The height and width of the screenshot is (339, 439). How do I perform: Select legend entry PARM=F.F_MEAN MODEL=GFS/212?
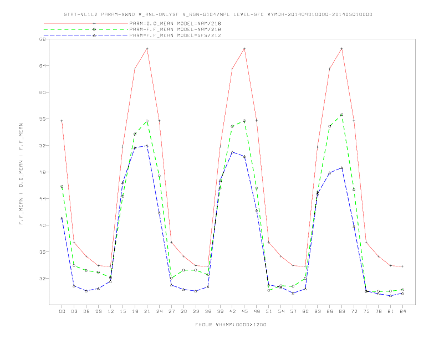(x=175, y=35)
